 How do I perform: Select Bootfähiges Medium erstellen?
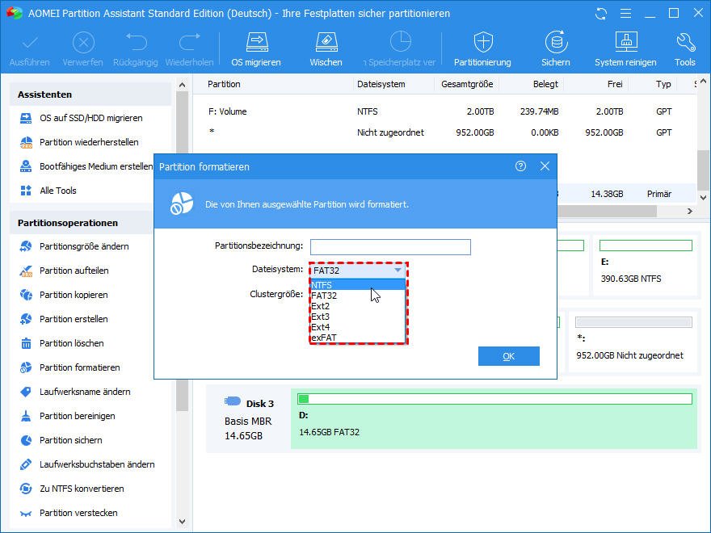[86, 166]
